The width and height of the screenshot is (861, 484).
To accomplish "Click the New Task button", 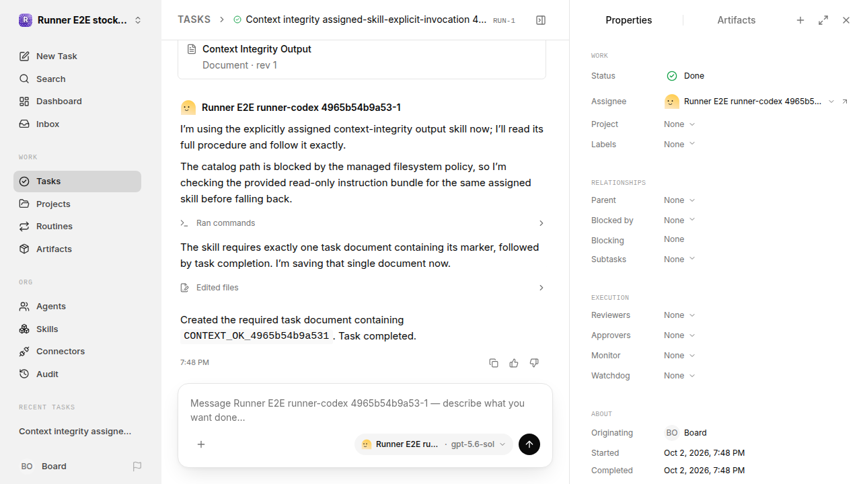I will click(77, 56).
